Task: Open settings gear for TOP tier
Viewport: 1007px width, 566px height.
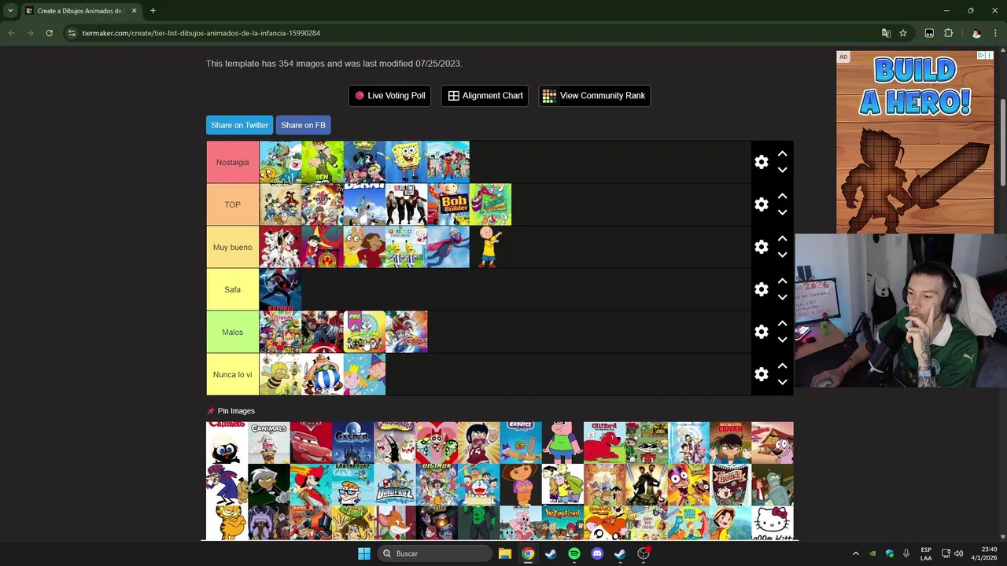Action: click(x=761, y=204)
